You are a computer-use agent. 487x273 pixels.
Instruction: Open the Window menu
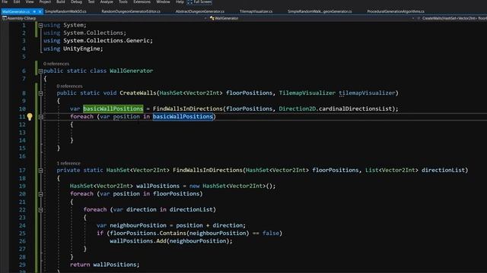[x=163, y=2]
